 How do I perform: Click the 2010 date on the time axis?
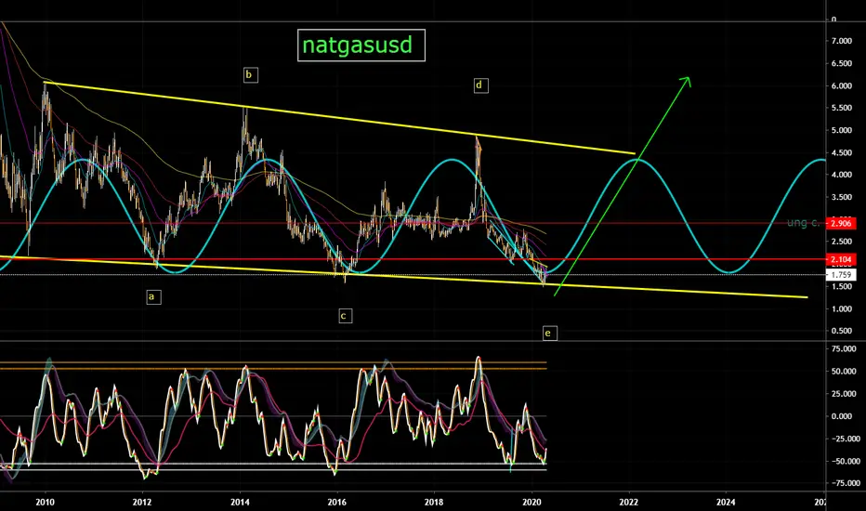(x=45, y=502)
